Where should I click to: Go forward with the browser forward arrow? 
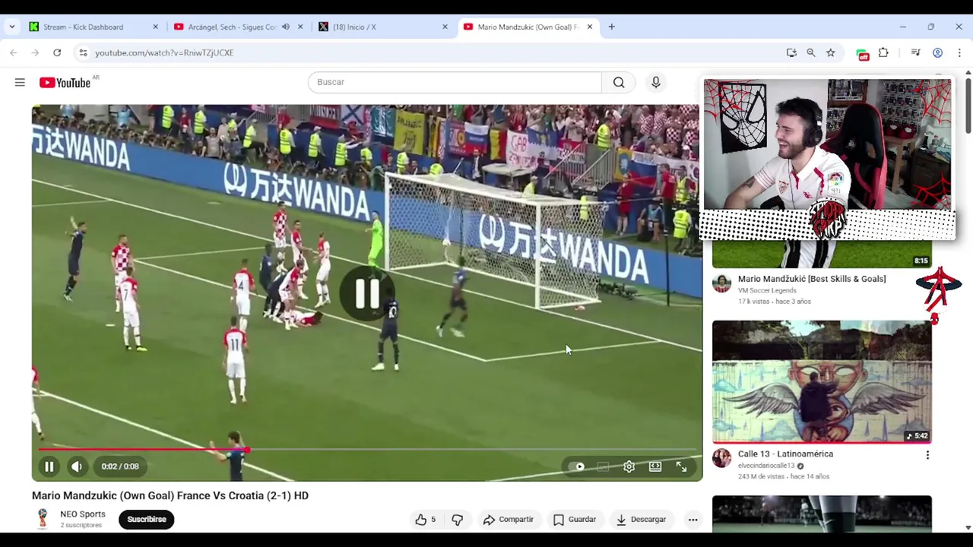point(35,52)
